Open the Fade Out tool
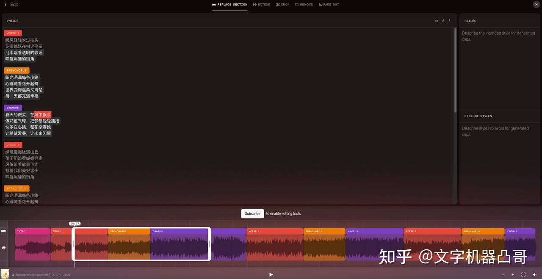The image size is (542, 279). coord(329,5)
